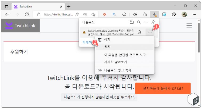This screenshot has height=109, width=202.
Task: Open the web capture icon
Action: (x=174, y=14)
